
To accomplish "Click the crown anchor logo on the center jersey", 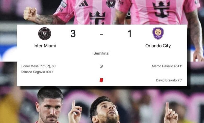I will click(97, 18).
